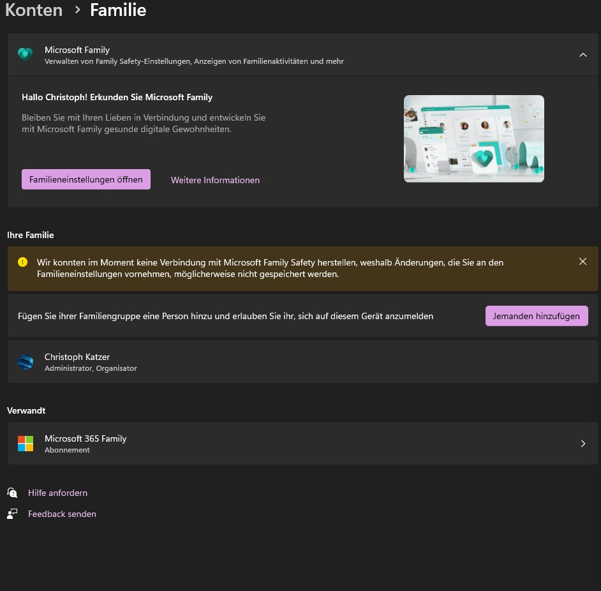Click the Microsoft Family promotional image

point(473,138)
